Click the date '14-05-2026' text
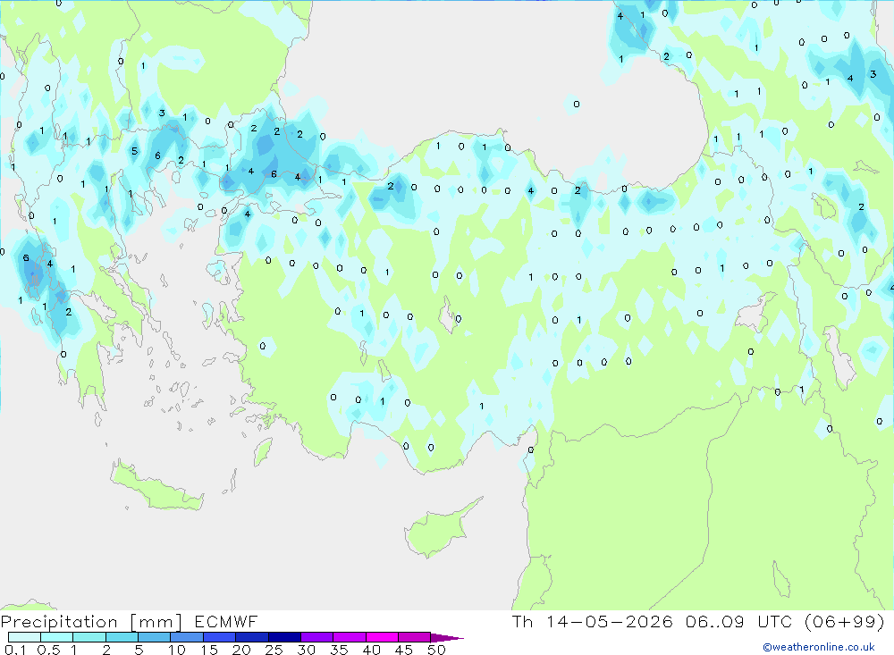 click(609, 621)
